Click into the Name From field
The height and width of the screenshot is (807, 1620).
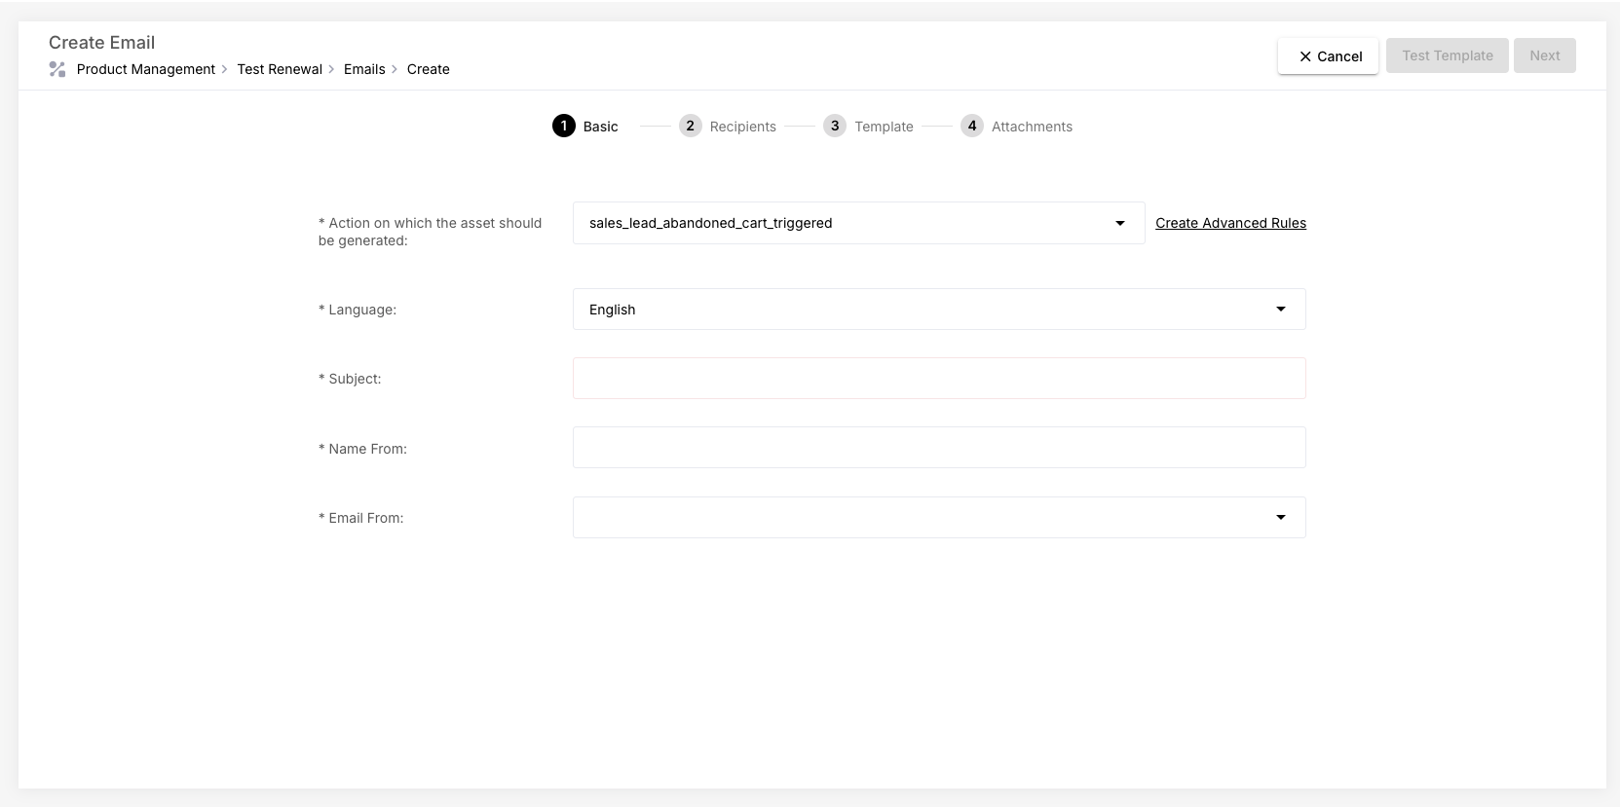coord(938,448)
